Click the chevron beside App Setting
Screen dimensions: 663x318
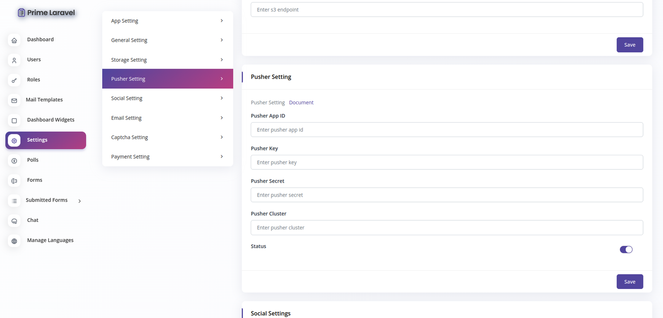point(222,21)
